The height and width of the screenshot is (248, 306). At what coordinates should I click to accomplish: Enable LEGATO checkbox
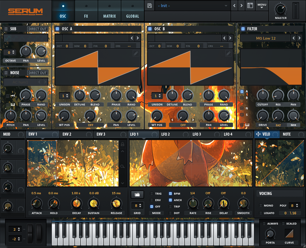pyautogui.click(x=261, y=213)
